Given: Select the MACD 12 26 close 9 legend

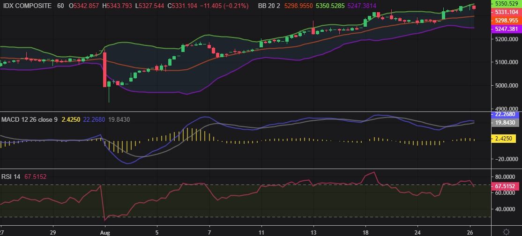Looking at the screenshot, I should tap(29, 120).
